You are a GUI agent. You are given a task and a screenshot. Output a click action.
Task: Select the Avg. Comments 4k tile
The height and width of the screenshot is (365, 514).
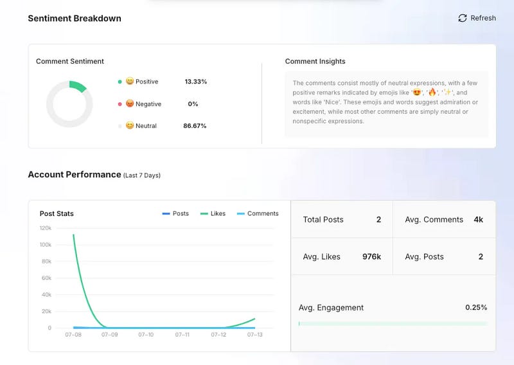pos(444,219)
